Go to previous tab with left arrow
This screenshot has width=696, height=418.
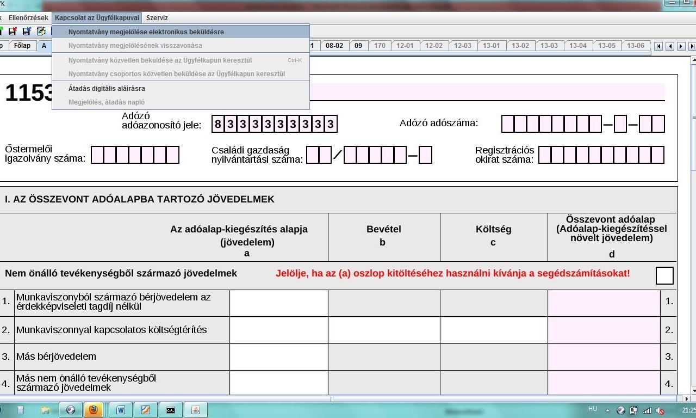670,46
